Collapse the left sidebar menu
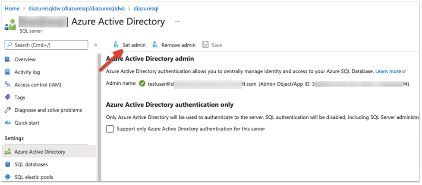Image resolution: width=422 pixels, height=185 pixels. 95,45
